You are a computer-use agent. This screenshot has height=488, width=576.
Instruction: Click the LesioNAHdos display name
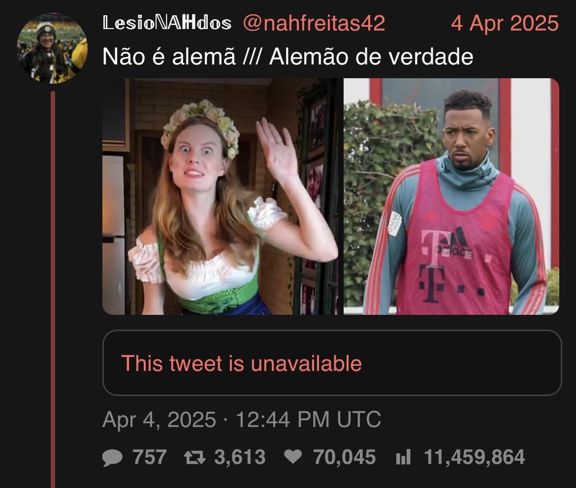[x=167, y=23]
